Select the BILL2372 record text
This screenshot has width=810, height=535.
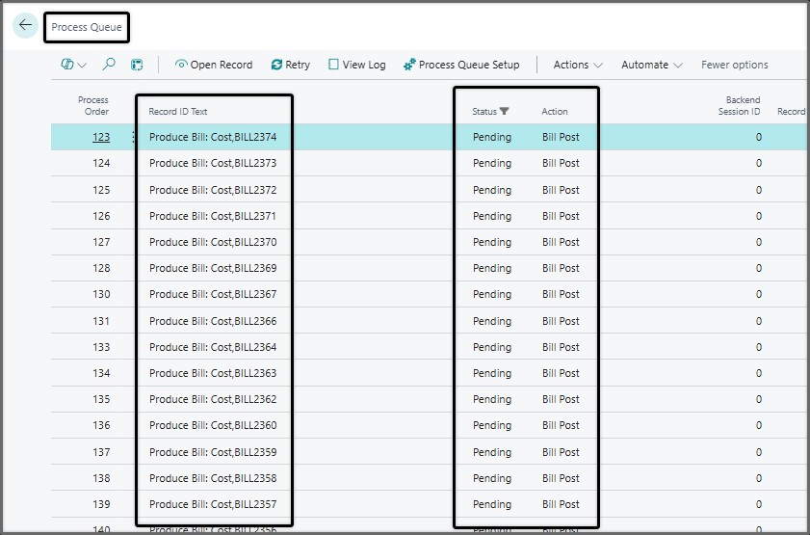click(213, 190)
